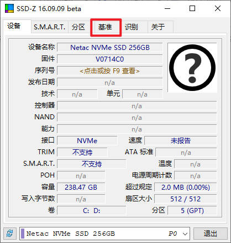Open the 基准 benchmark tab
231x243 pixels.
point(106,27)
